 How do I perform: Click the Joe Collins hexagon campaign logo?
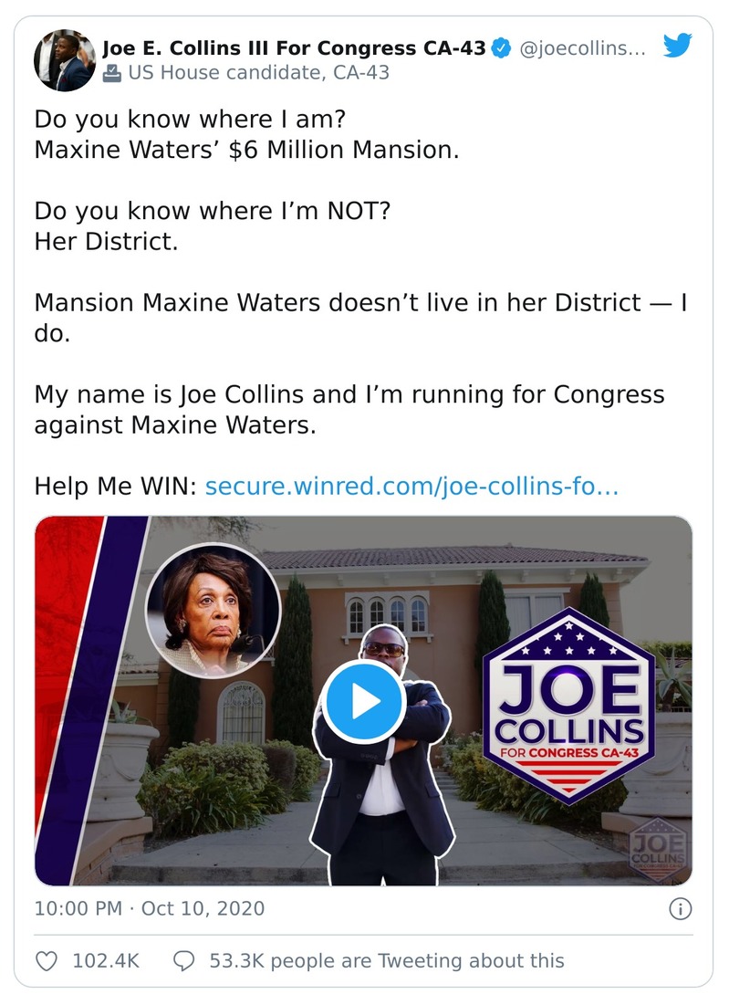568,706
